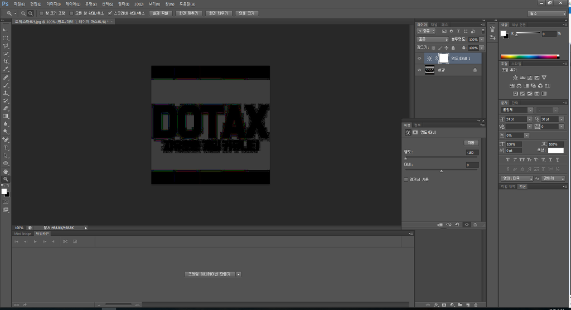Click the 대비 contrast slider handle
571x310 pixels.
point(442,171)
